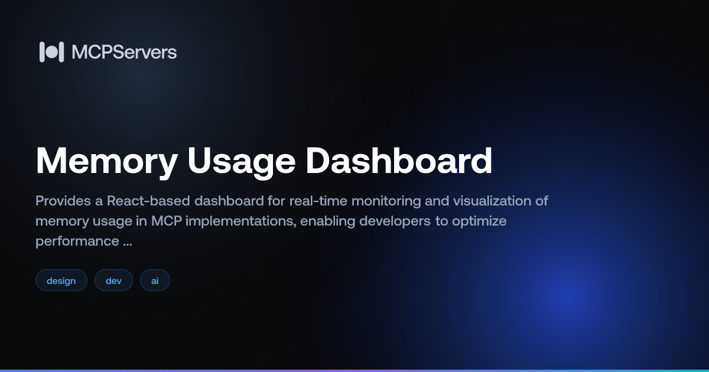
Task: Click the right pill of the logo mark
Action: point(61,52)
